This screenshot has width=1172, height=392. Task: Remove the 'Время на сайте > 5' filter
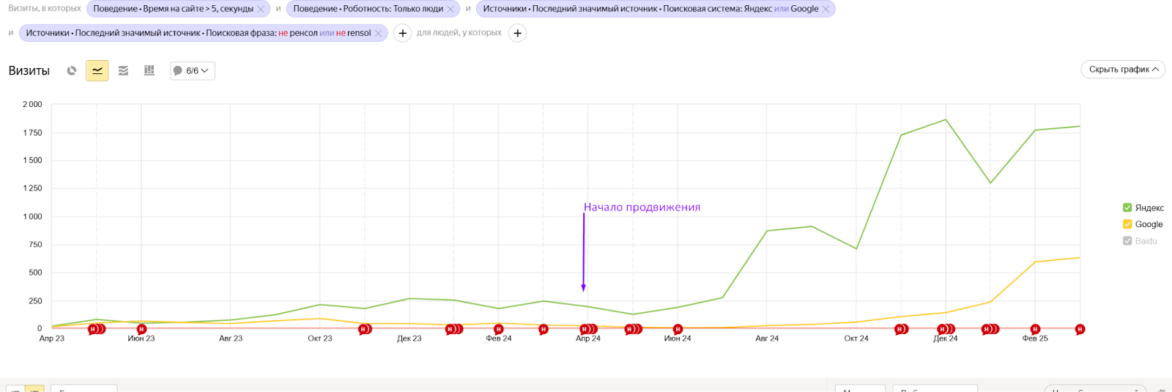coord(261,10)
